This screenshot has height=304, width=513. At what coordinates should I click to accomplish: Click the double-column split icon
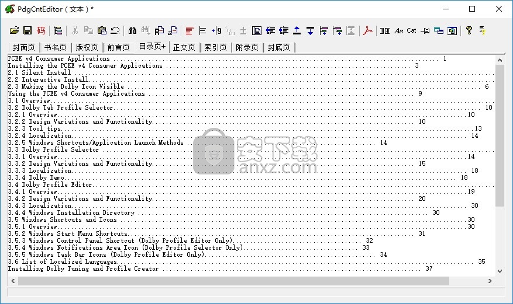coord(385,31)
